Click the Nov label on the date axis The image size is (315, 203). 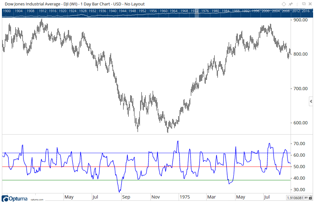click(156, 197)
